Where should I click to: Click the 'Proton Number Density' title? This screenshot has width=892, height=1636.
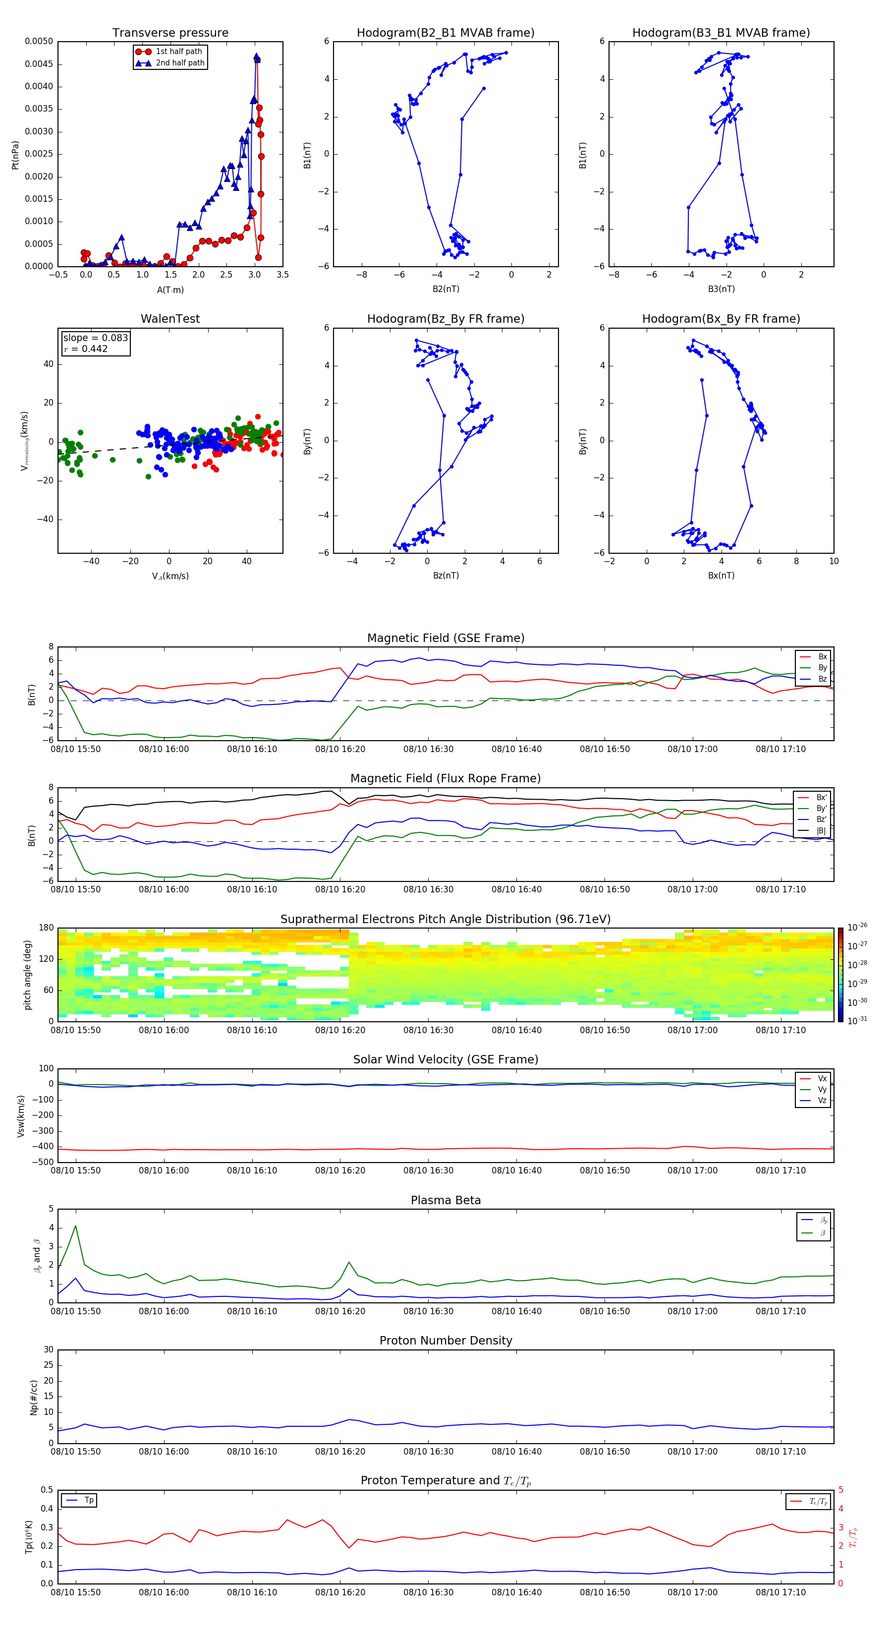[446, 1341]
